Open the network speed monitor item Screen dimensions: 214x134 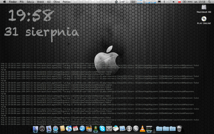(x=133, y=2)
